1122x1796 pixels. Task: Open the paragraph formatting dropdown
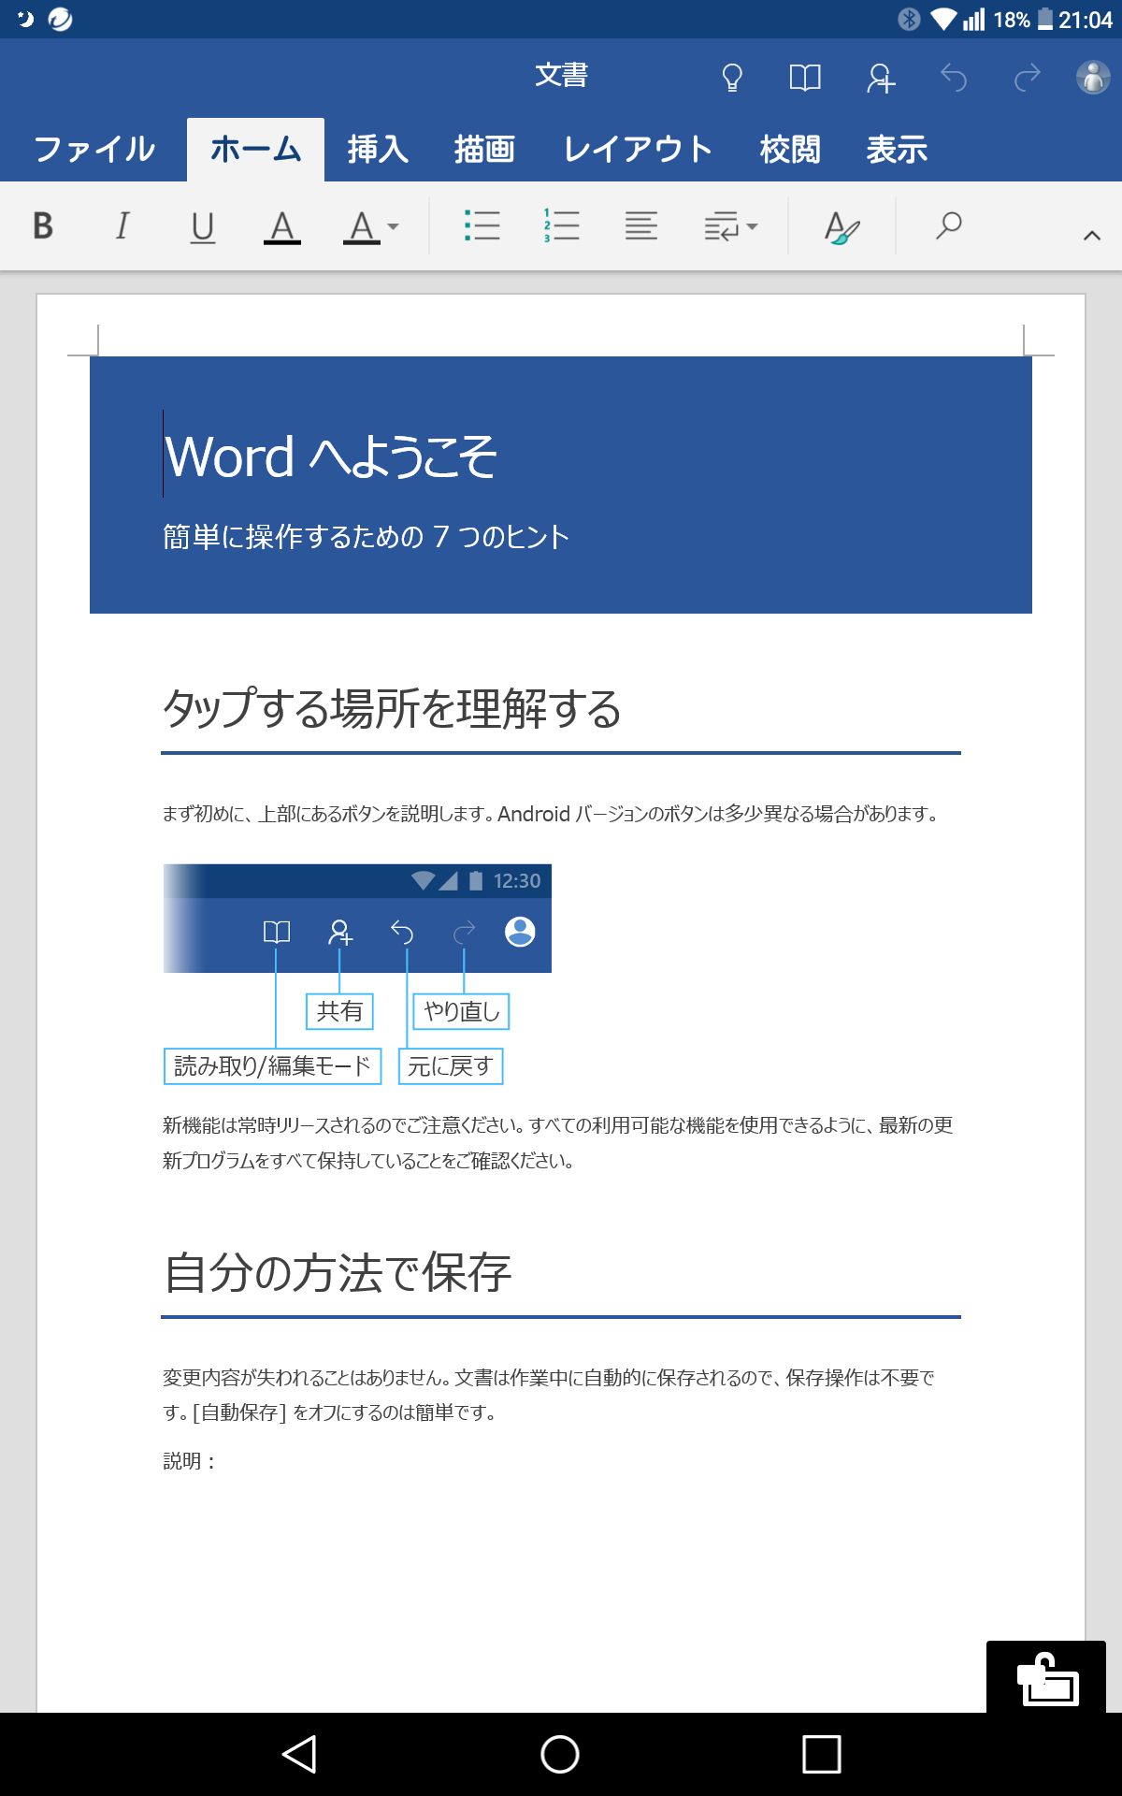coord(731,225)
